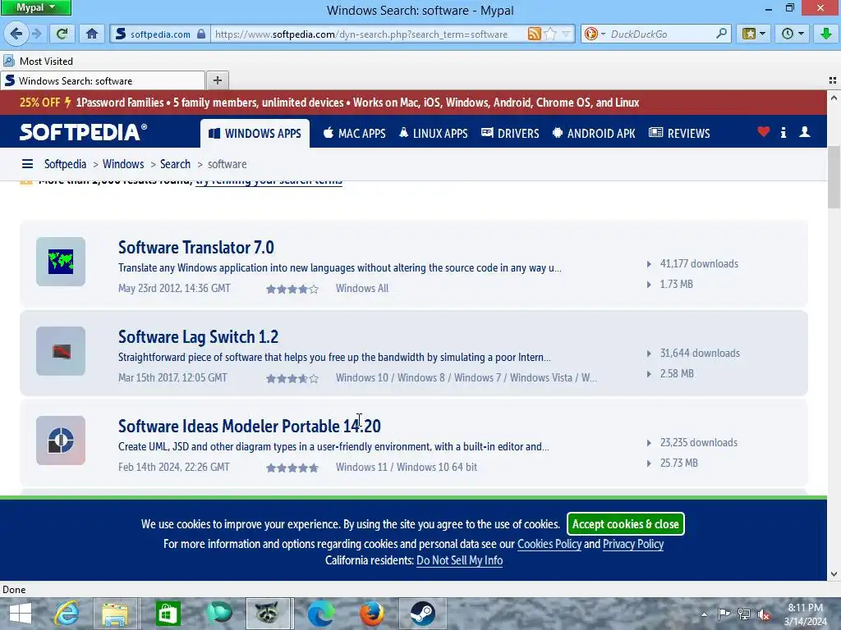Open Software Ideas Modeler Portable 14.20 link
841x630 pixels.
(250, 427)
